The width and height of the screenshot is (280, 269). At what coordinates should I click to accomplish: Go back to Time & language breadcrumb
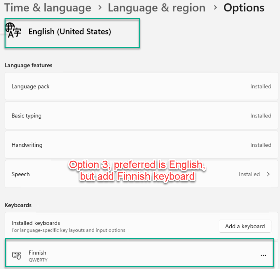(x=48, y=8)
